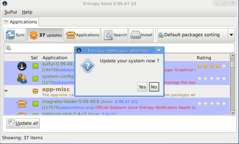Set system-config package rating stars
Viewport: 239px width, 144px height.
coord(212,79)
